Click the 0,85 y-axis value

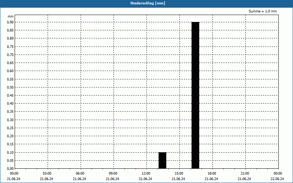coord(11,30)
